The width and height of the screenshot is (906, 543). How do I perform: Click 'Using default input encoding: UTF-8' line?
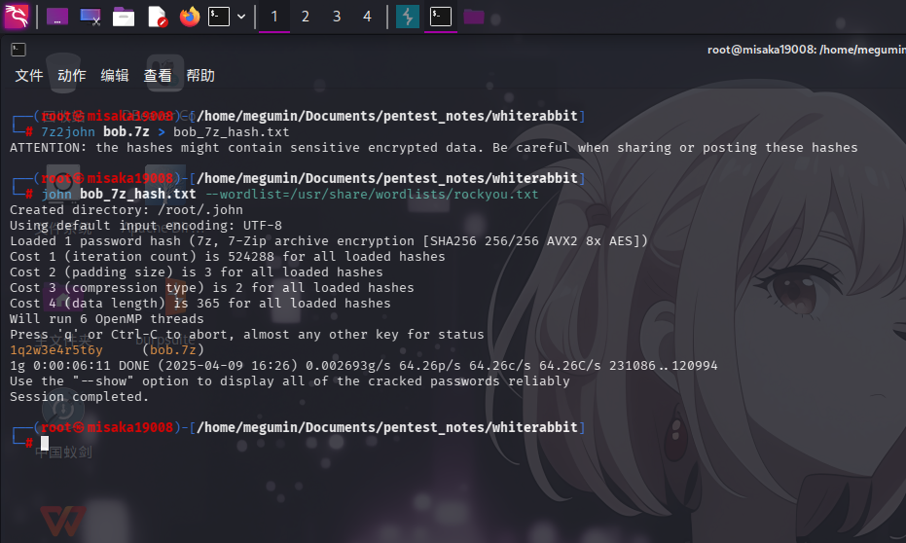146,226
